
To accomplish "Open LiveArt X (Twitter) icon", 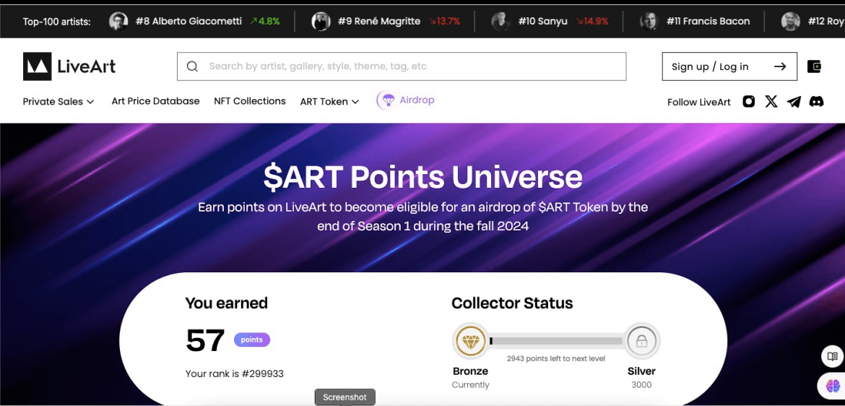I will pos(771,101).
